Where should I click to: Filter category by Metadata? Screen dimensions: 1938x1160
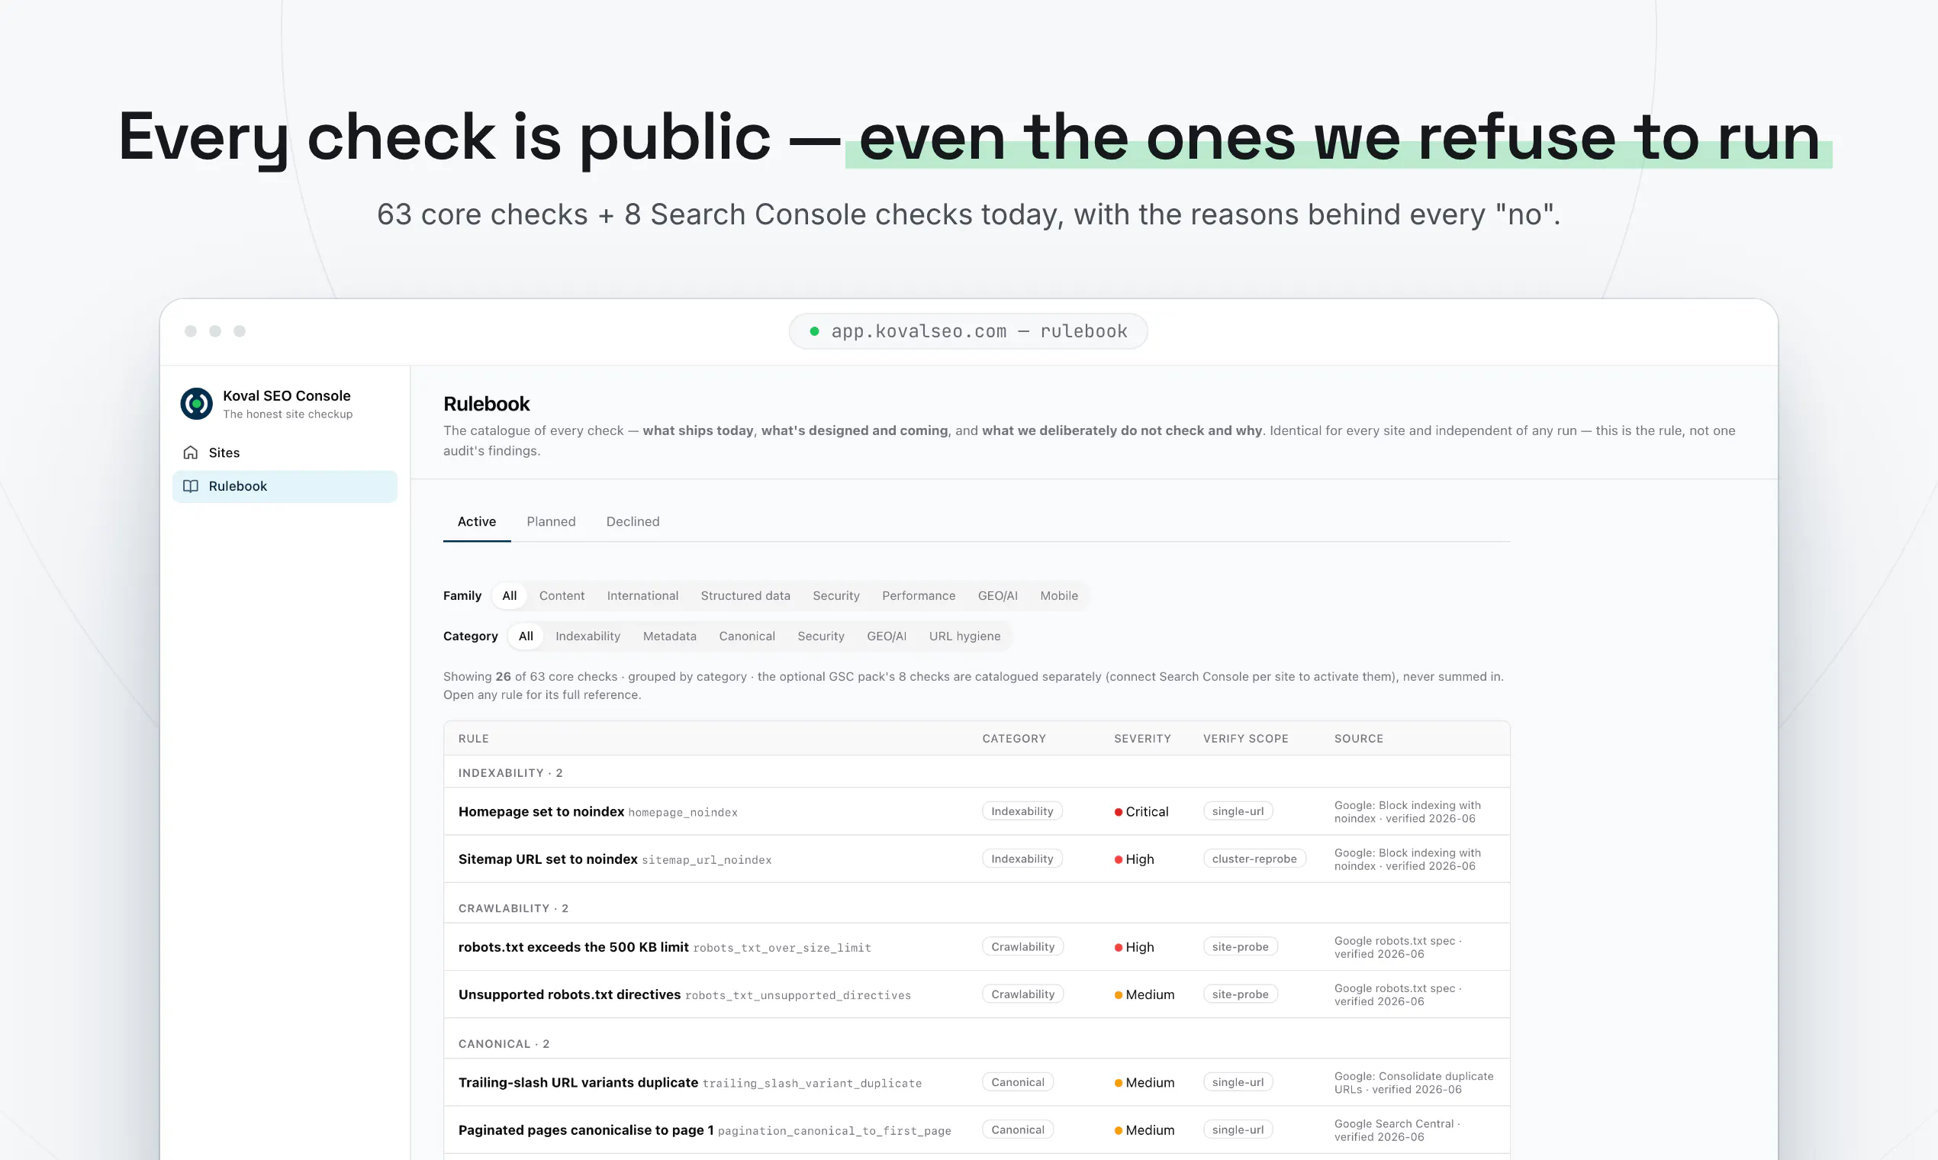tap(670, 636)
